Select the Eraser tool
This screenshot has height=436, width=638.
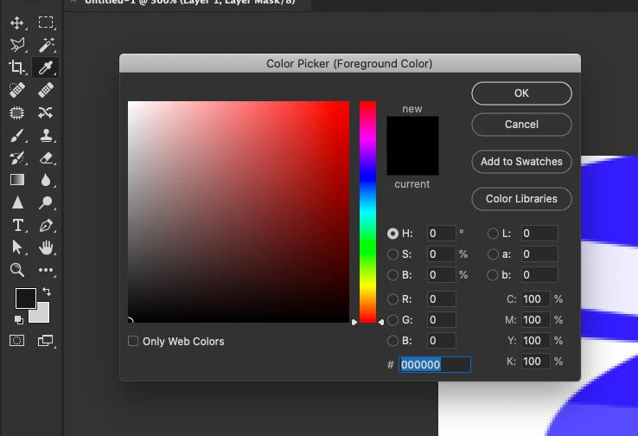click(x=46, y=157)
